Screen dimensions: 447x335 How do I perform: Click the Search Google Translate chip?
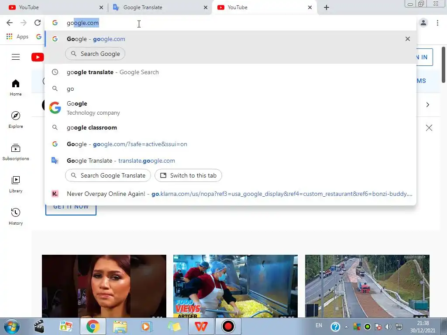pos(108,175)
